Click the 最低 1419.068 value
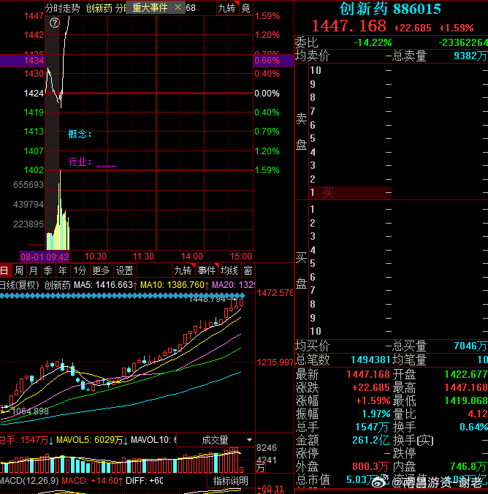Image resolution: width=488 pixels, height=494 pixels. pyautogui.click(x=465, y=400)
